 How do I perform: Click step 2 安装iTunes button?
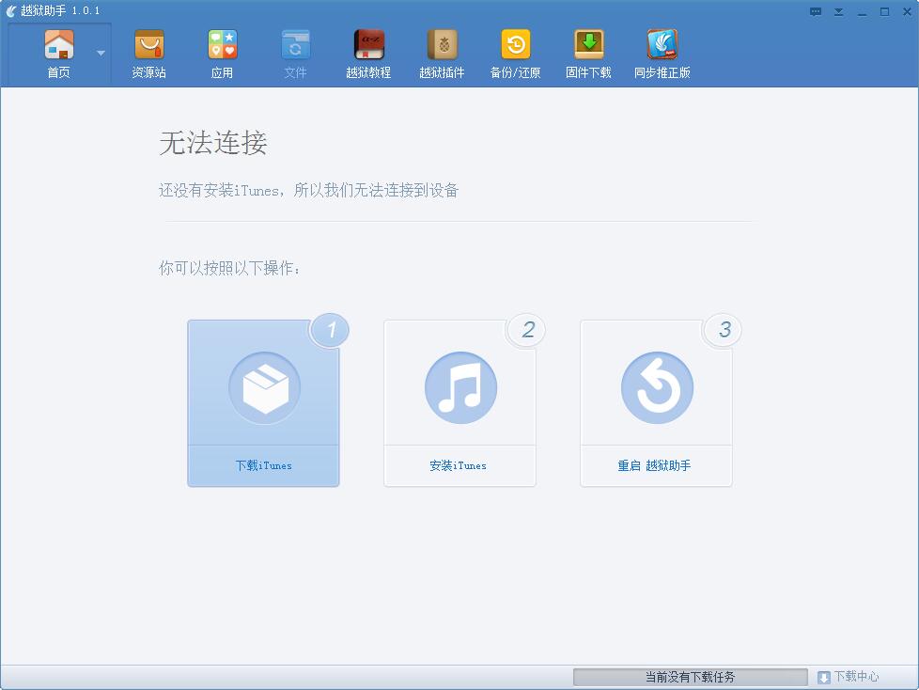[x=459, y=402]
